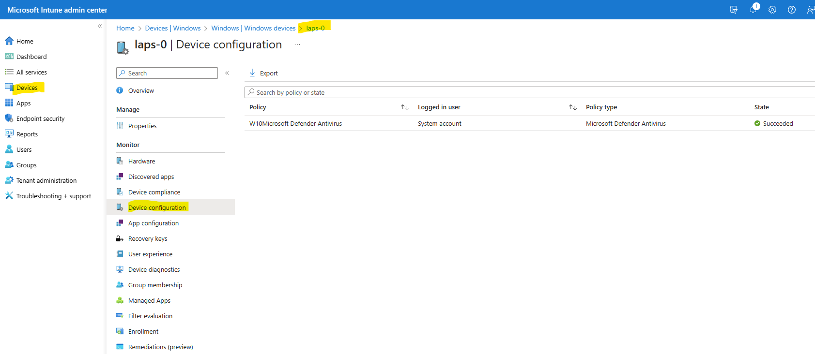Go to Windows | Windows devices breadcrumb
This screenshot has width=815, height=354.
[253, 29]
